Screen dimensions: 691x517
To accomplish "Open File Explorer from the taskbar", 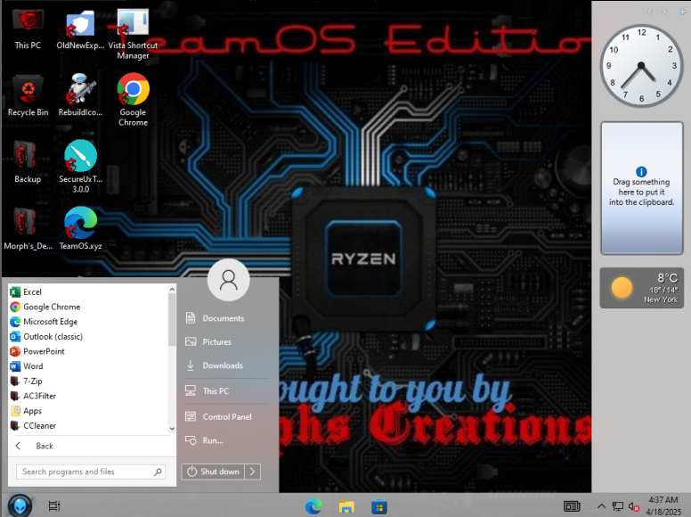I will [x=346, y=506].
